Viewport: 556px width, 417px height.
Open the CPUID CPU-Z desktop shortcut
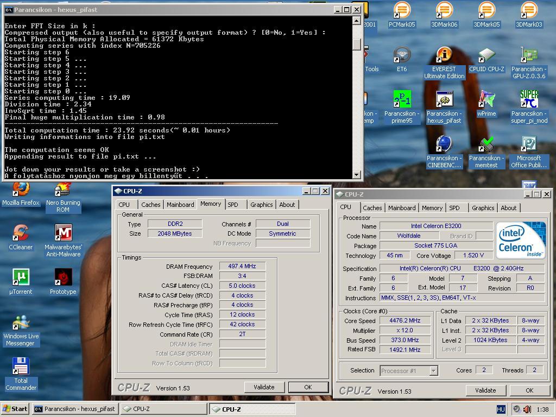click(486, 60)
